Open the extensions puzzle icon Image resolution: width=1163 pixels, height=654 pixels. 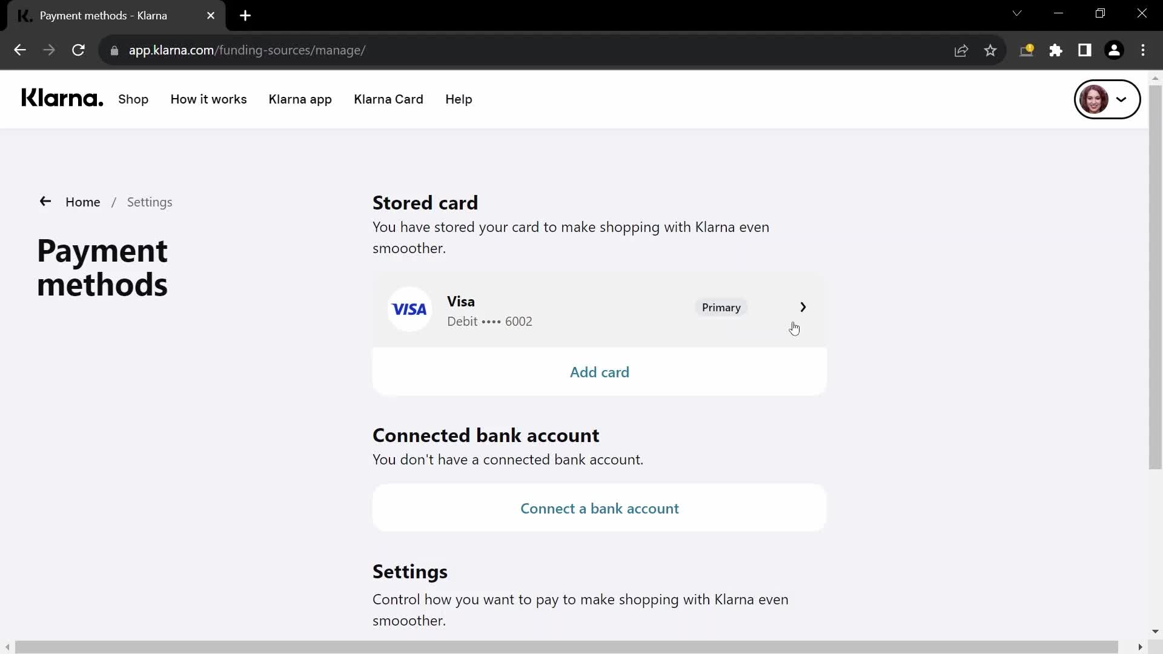(x=1056, y=50)
